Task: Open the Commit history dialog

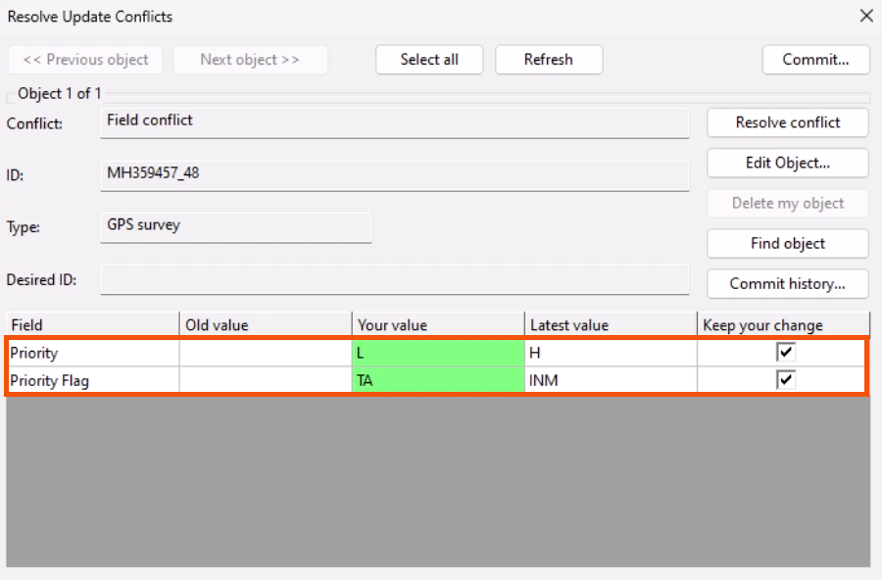Action: [x=787, y=283]
